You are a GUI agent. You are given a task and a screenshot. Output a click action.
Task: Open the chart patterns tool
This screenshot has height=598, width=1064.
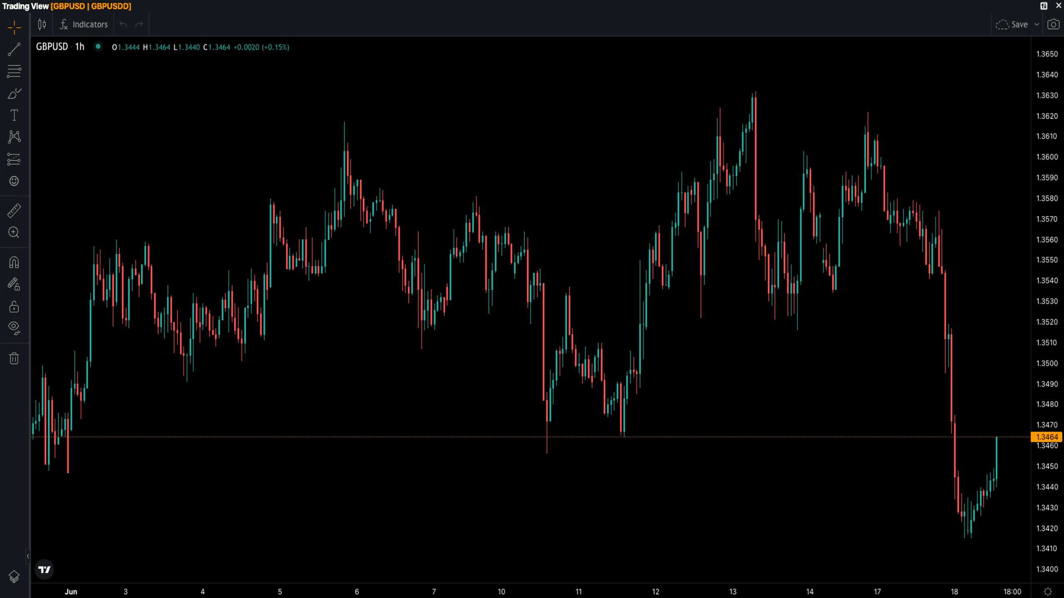(x=14, y=137)
